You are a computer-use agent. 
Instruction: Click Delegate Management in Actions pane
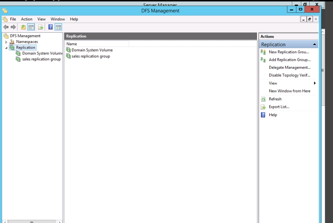pyautogui.click(x=289, y=68)
